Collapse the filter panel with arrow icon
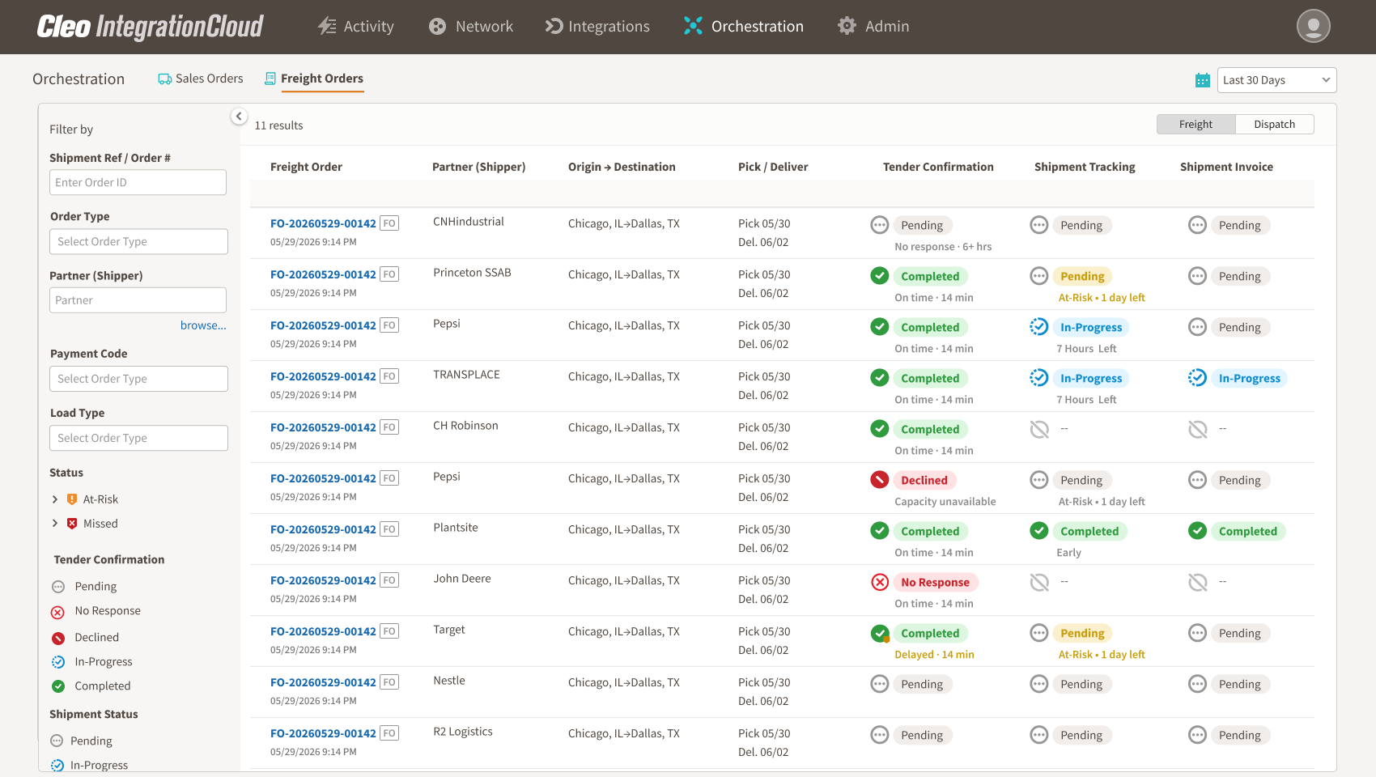 (x=239, y=117)
